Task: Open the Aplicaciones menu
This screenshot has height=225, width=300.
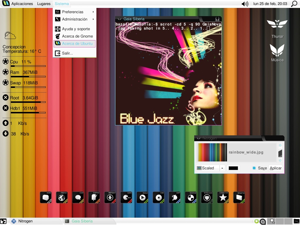Action: [22, 4]
